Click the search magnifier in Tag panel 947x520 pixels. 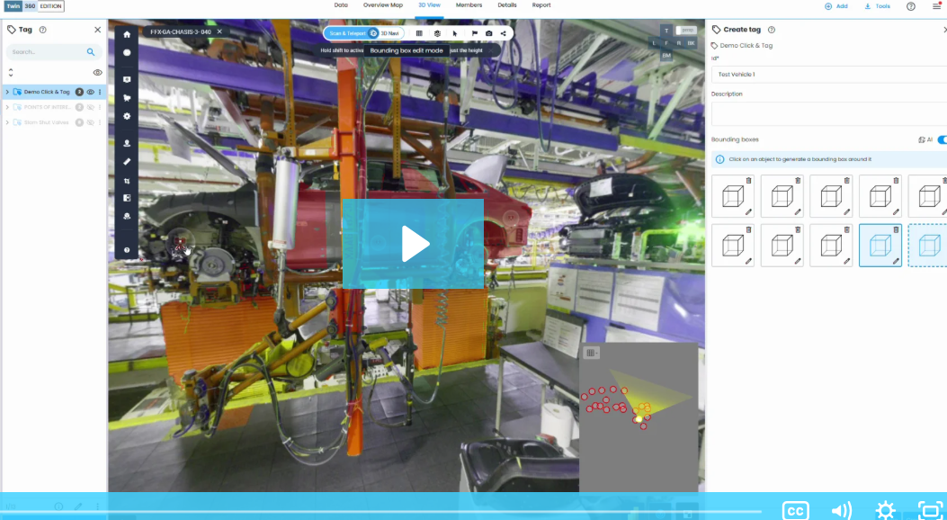pyautogui.click(x=91, y=52)
